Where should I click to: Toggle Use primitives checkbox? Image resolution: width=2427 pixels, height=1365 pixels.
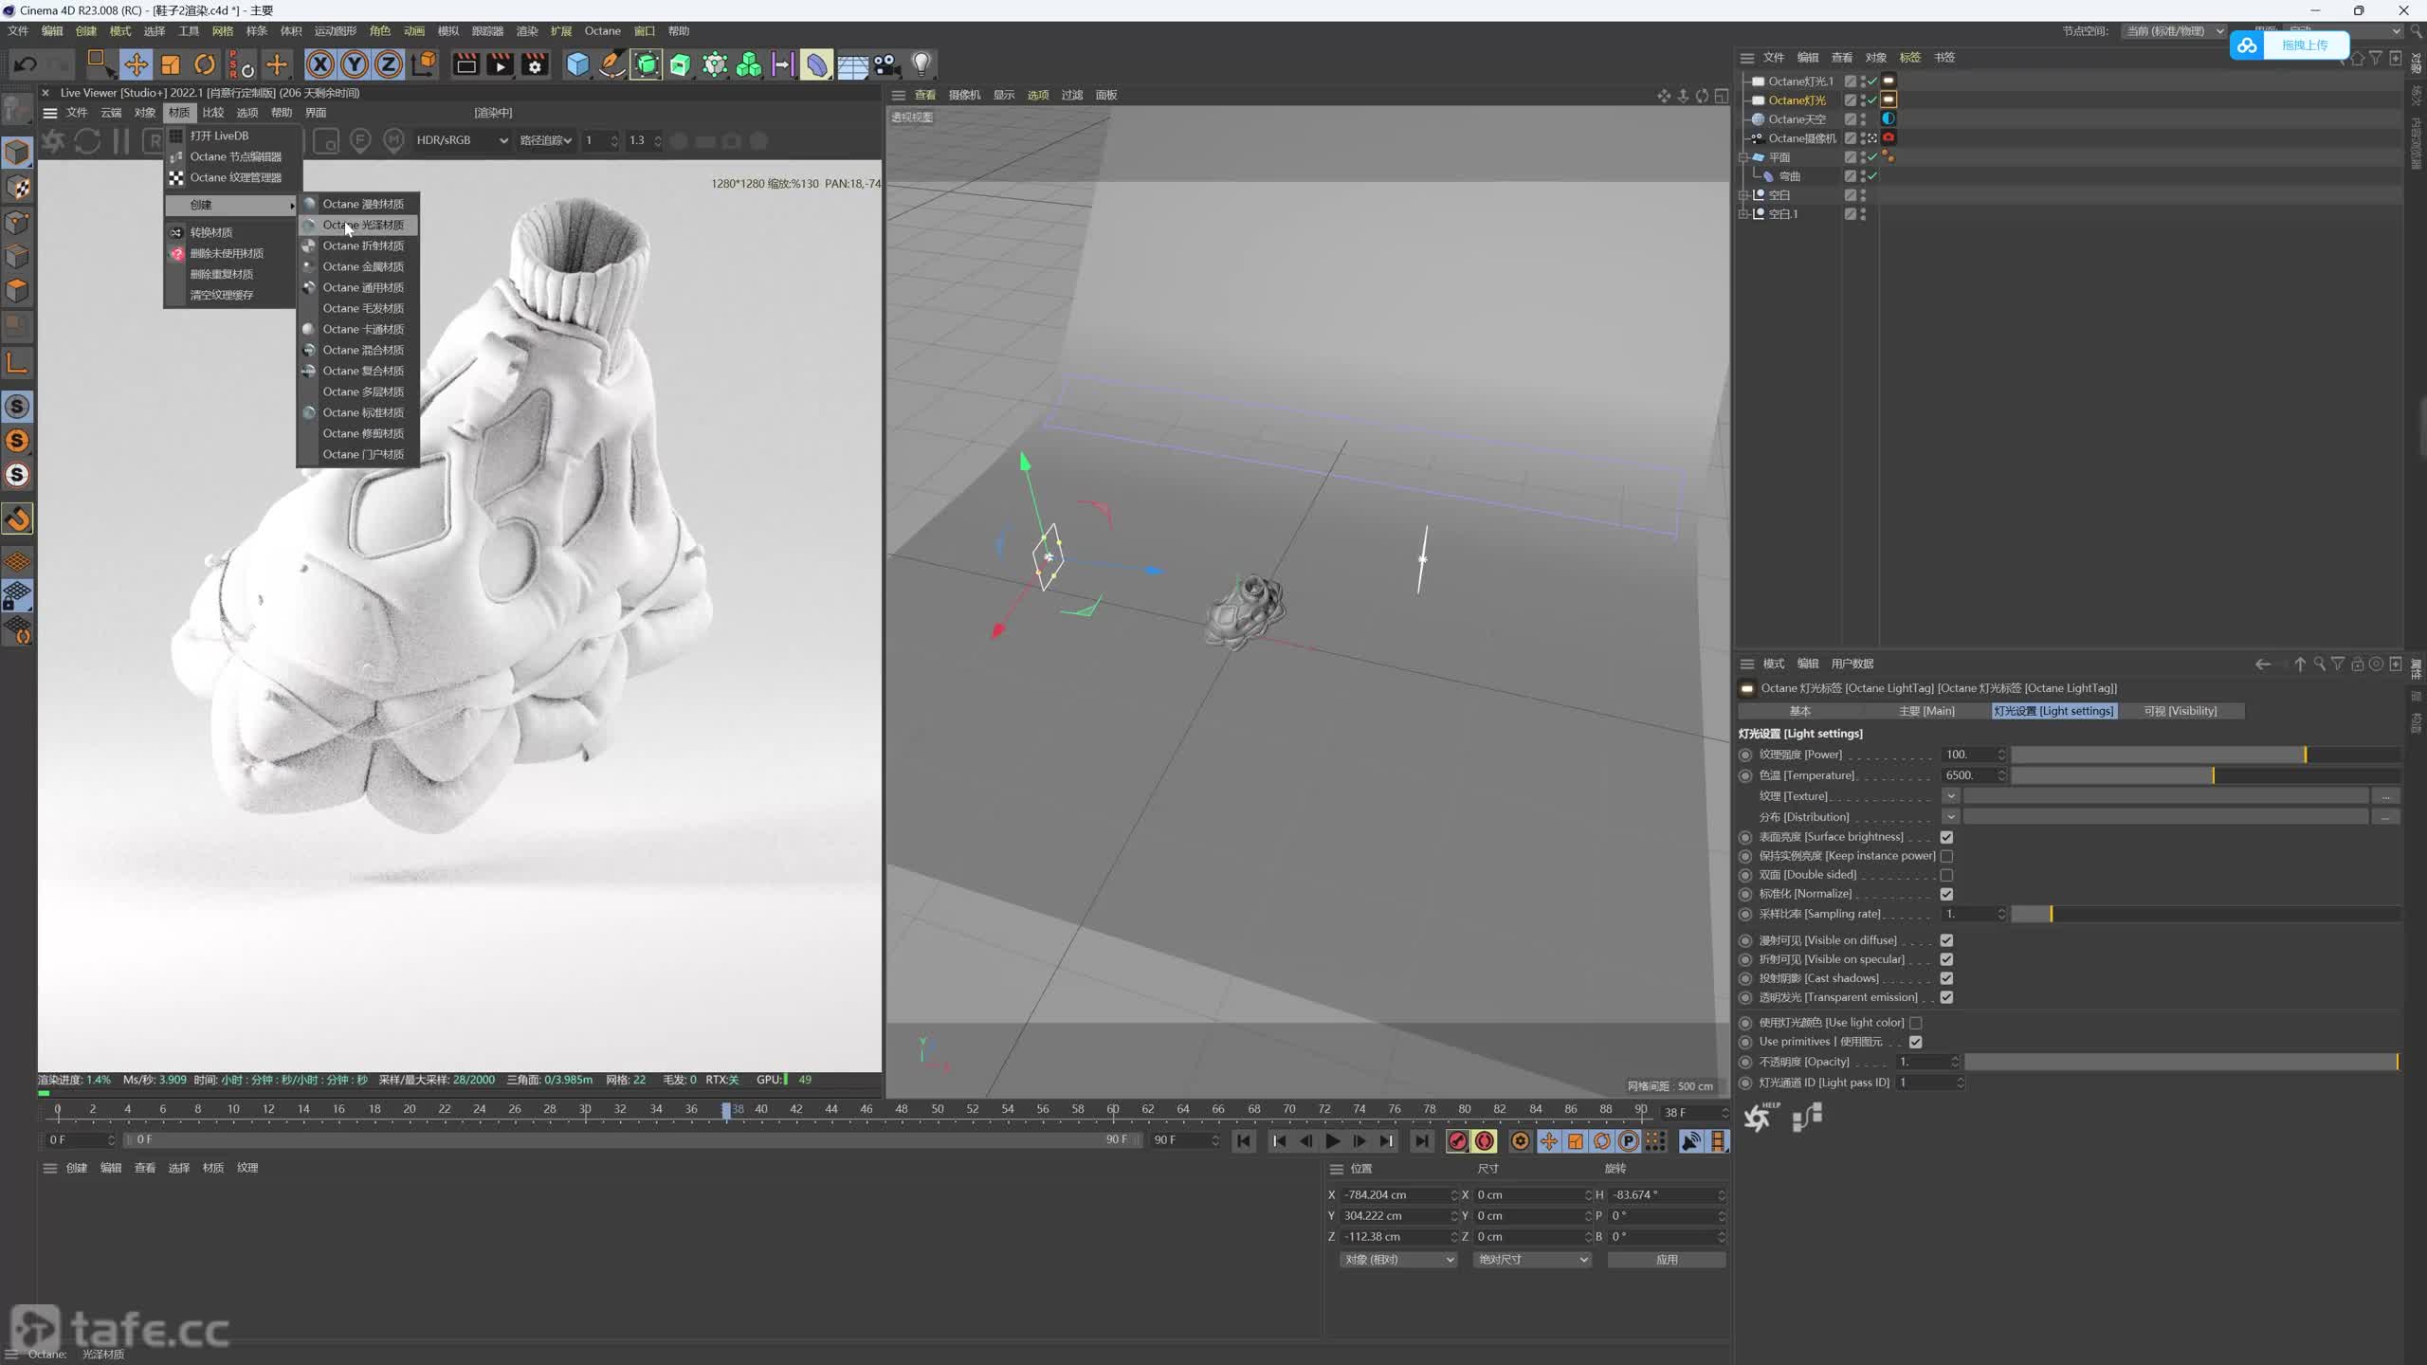coord(1915,1042)
